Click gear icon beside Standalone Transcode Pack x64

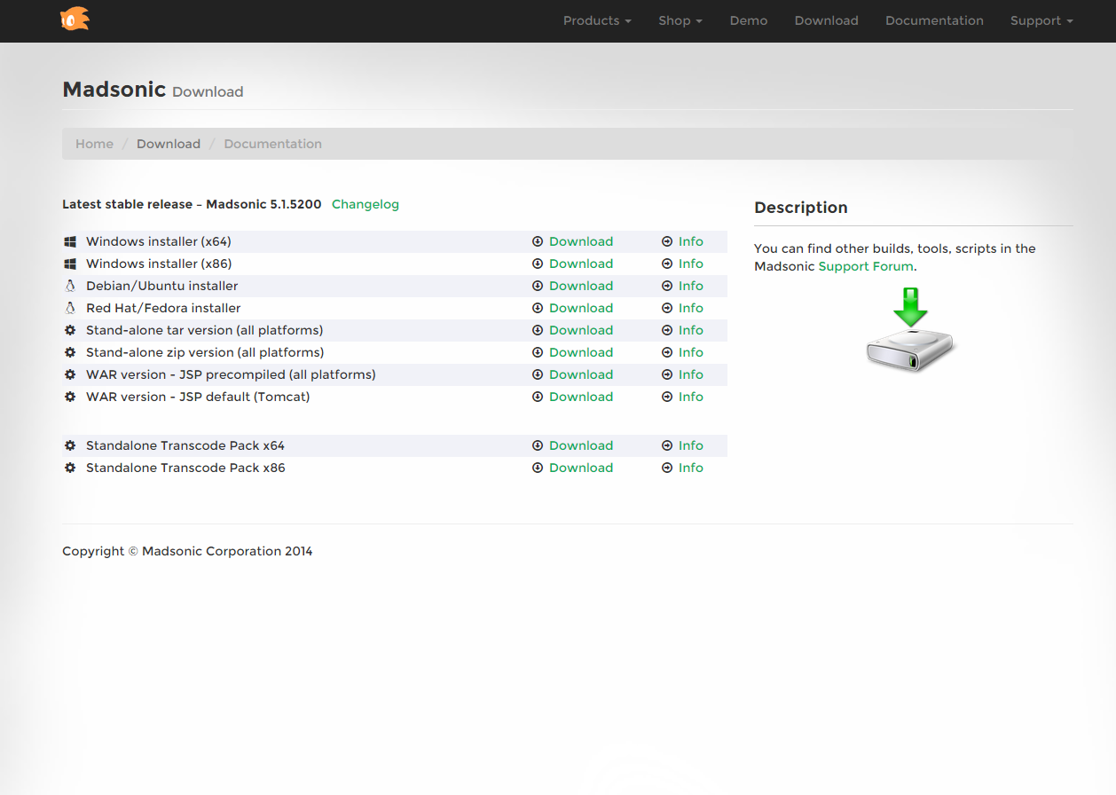click(70, 445)
